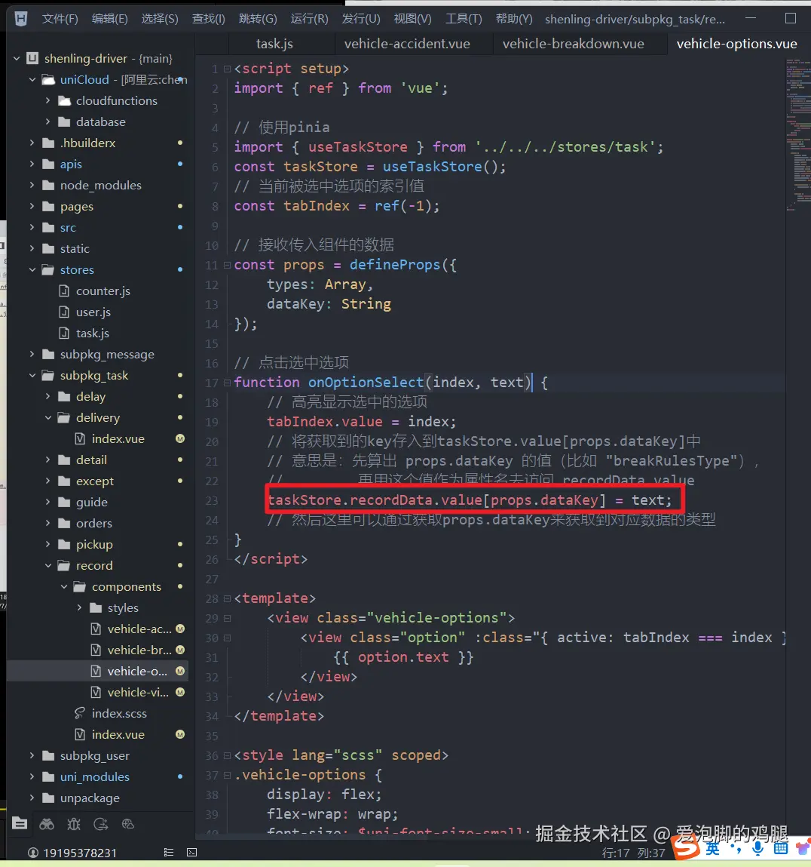Image resolution: width=811 pixels, height=867 pixels.
Task: Select the vehicle-options.vue tab
Action: tap(736, 44)
